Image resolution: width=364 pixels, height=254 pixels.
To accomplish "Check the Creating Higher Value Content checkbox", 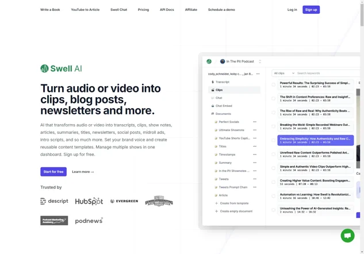I will pos(274,182).
